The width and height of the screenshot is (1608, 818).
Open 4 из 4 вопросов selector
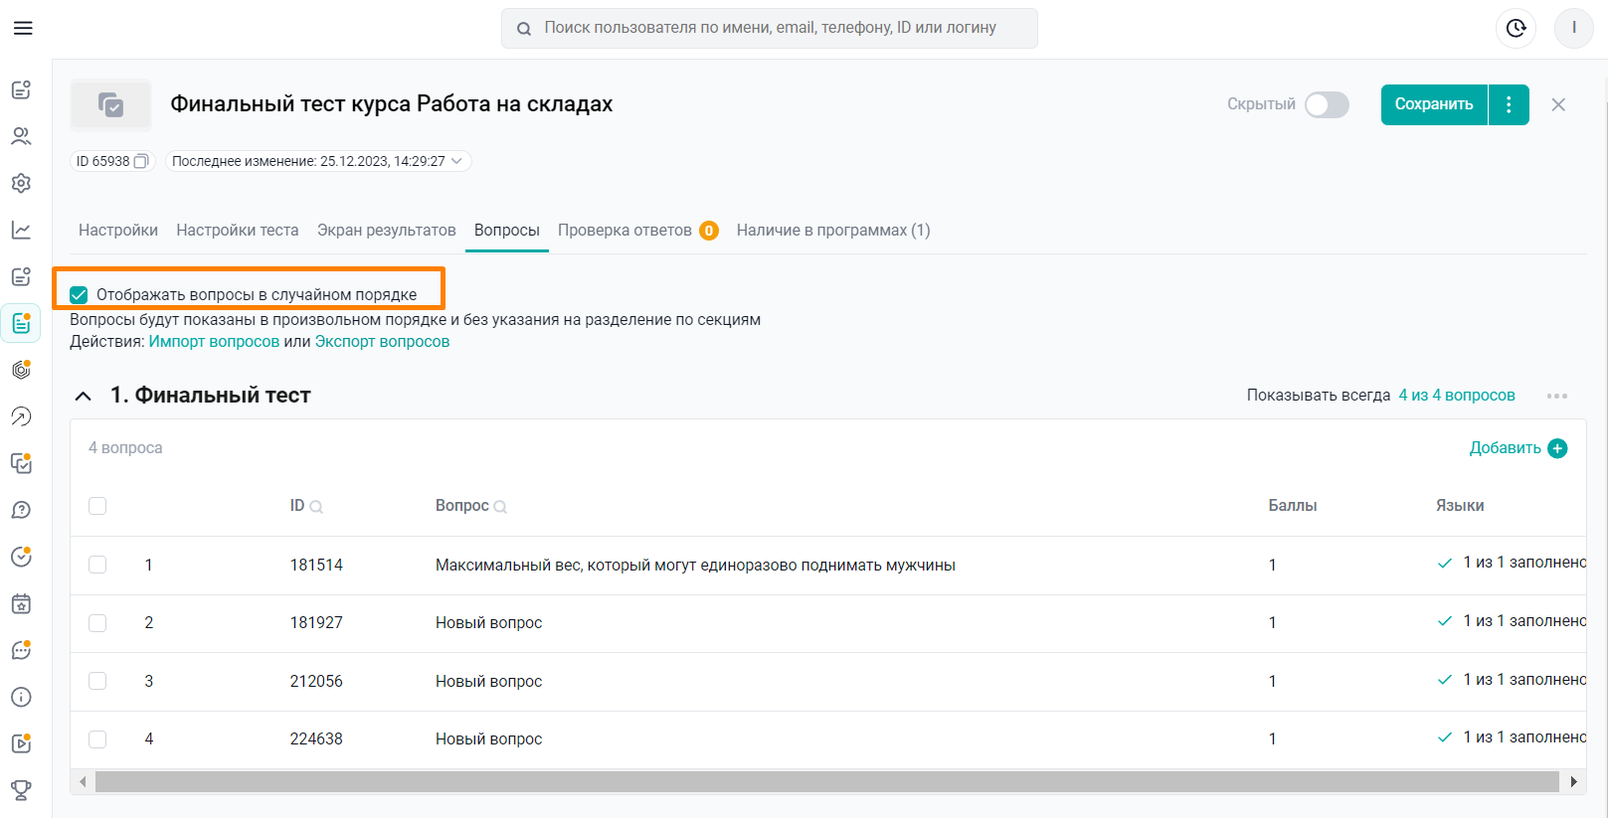(1457, 396)
